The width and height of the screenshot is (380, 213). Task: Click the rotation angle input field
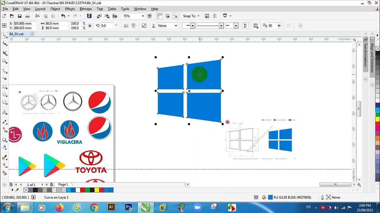tap(107, 26)
